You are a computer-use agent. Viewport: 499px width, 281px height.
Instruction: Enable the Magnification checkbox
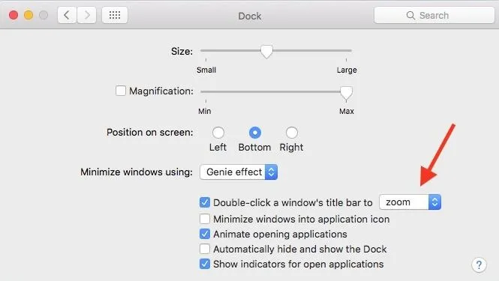(121, 91)
